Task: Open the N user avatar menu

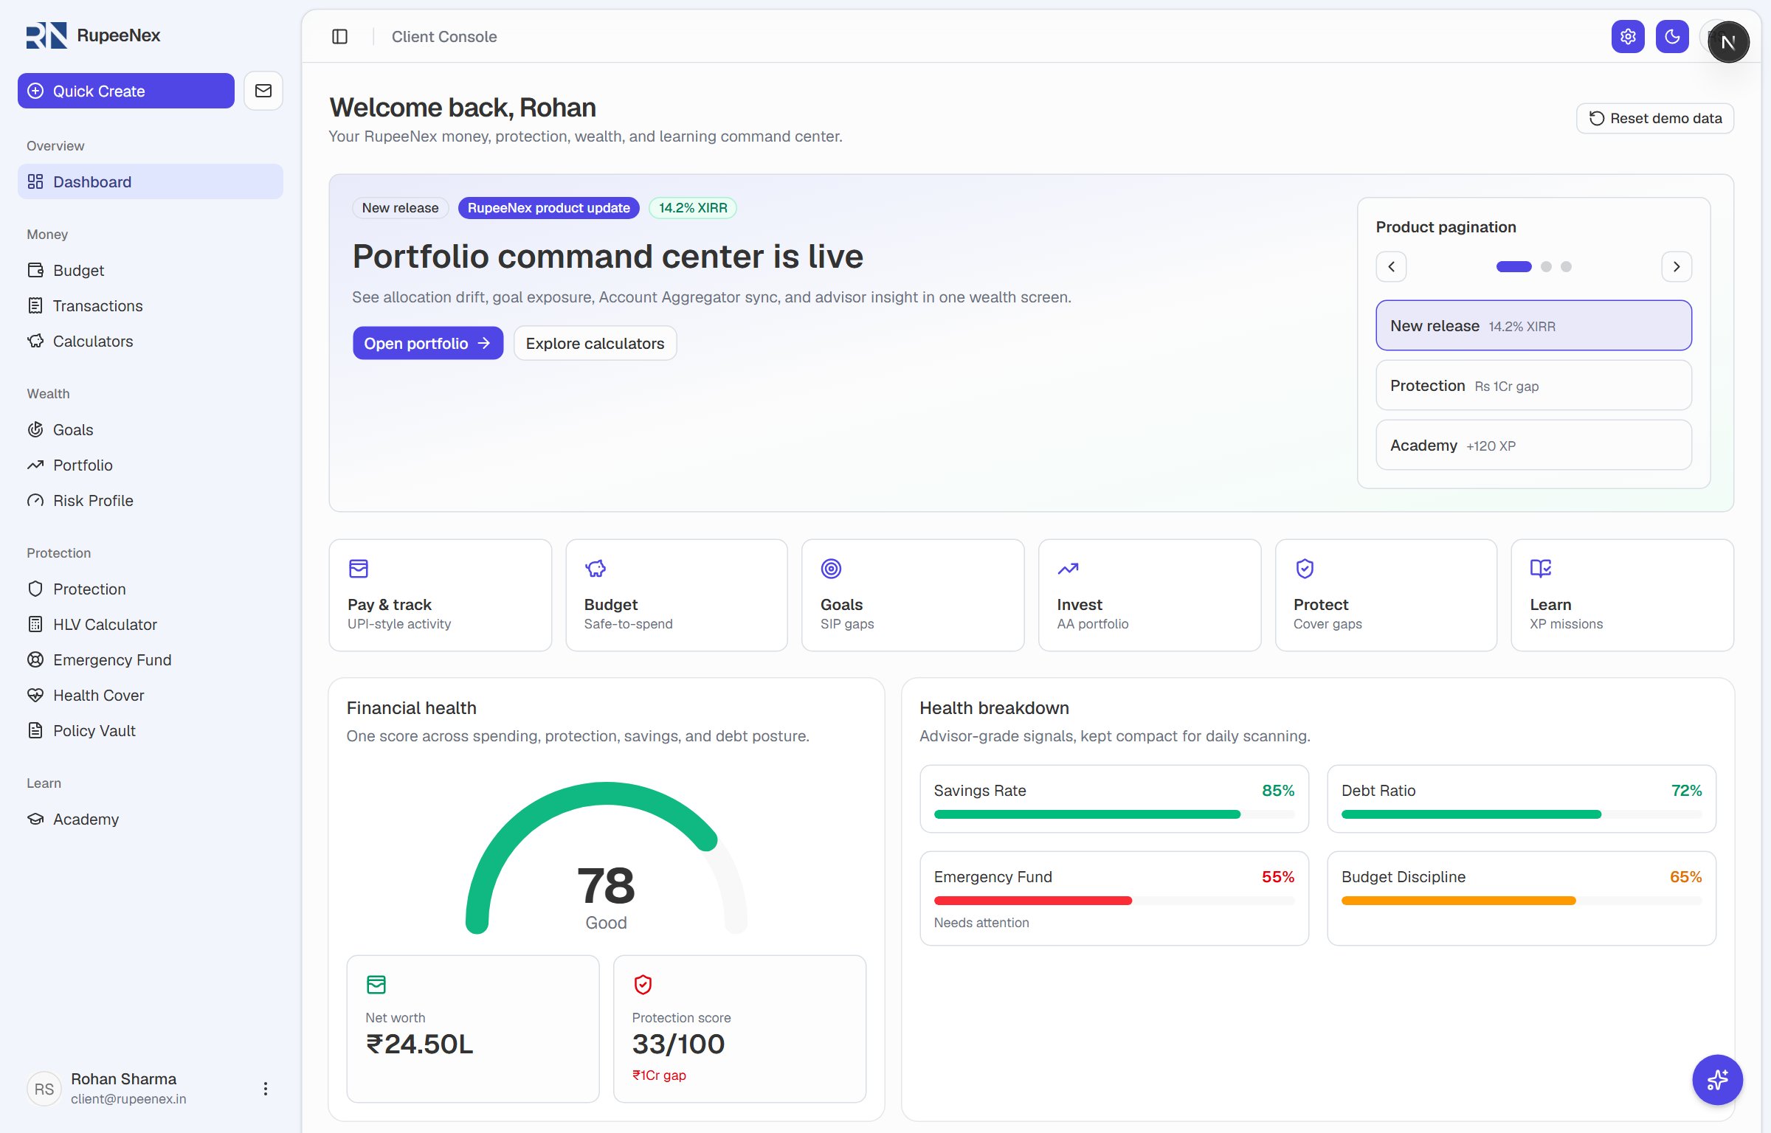Action: [1728, 42]
